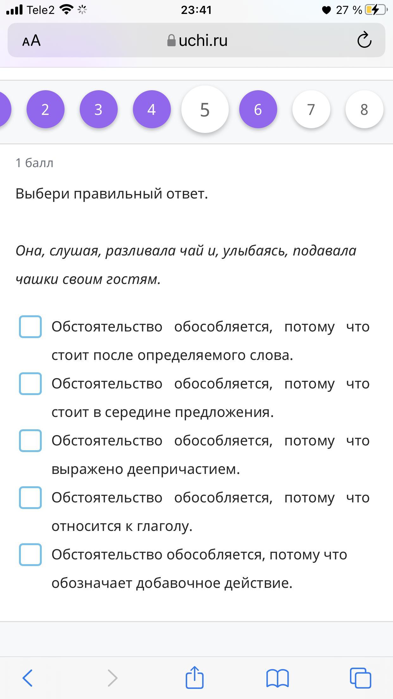Open the AA reader text-size menu
Viewport: 393px width, 699px height.
coord(32,41)
